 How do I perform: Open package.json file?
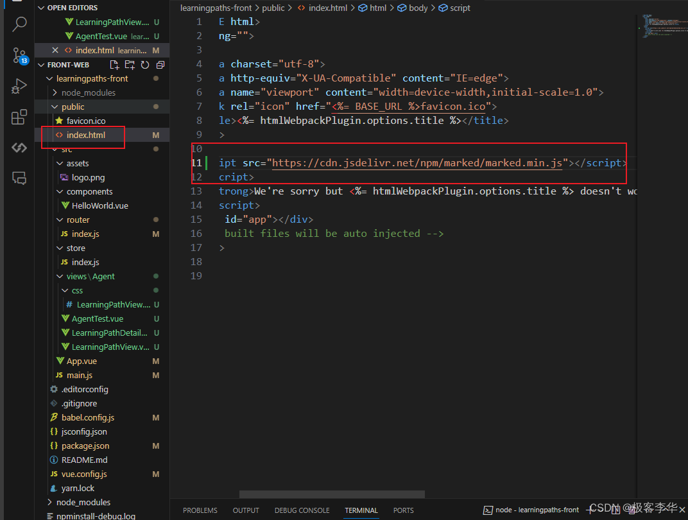click(x=85, y=446)
